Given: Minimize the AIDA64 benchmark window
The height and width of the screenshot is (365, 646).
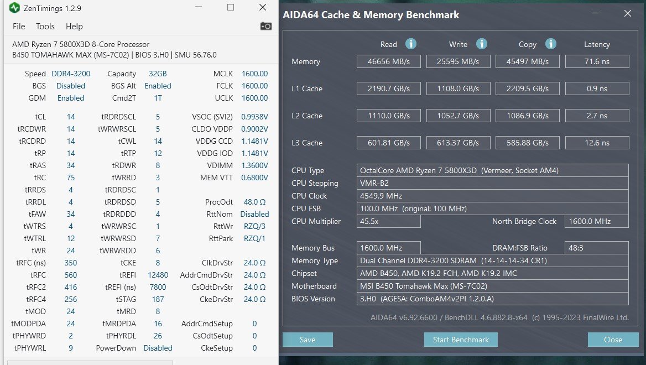Looking at the screenshot, I should [x=595, y=13].
